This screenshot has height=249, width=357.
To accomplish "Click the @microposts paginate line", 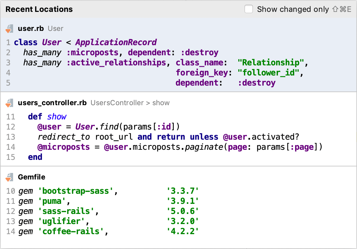I will click(x=180, y=147).
